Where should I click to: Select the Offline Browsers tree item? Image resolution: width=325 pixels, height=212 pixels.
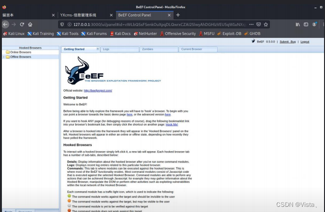[x=30, y=57]
